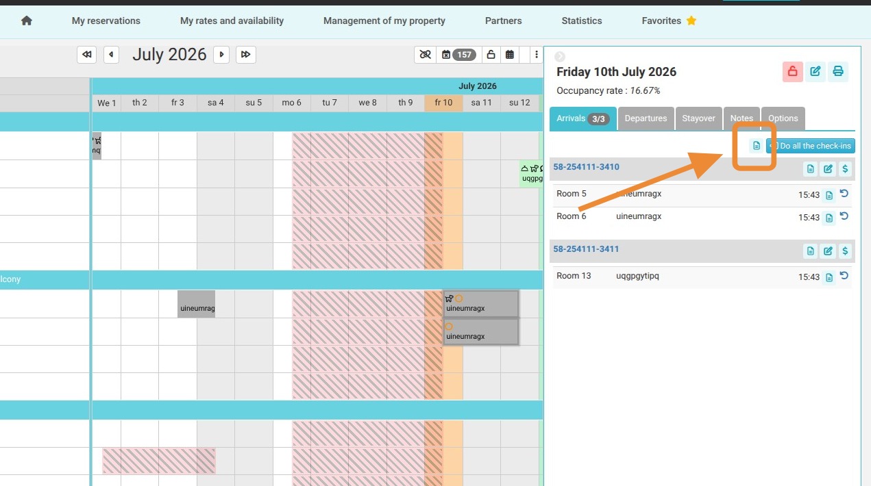Image resolution: width=871 pixels, height=486 pixels.
Task: Advance one step with single-right arrow
Action: click(x=221, y=55)
